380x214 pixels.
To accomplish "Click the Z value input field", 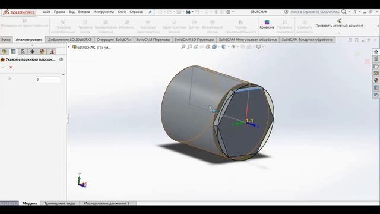I will point(47,80).
